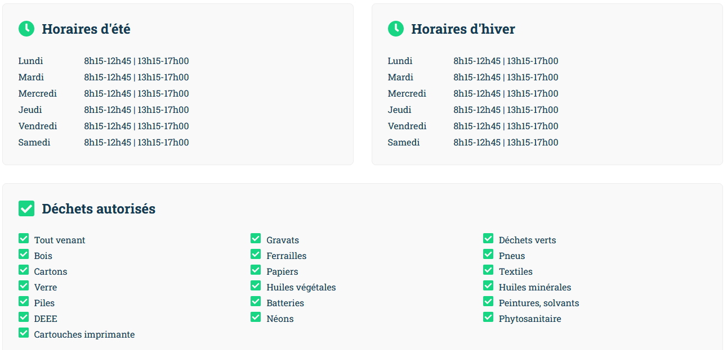Click the checkbox icon next to Bois

(x=24, y=254)
